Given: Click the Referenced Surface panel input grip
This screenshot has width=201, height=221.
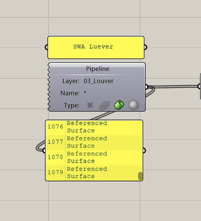Looking at the screenshot, I should pos(44,151).
